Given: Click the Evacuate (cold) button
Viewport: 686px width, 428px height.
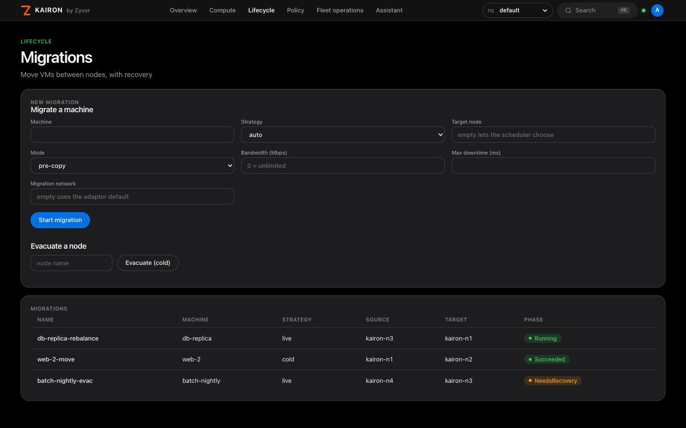Looking at the screenshot, I should pyautogui.click(x=148, y=263).
